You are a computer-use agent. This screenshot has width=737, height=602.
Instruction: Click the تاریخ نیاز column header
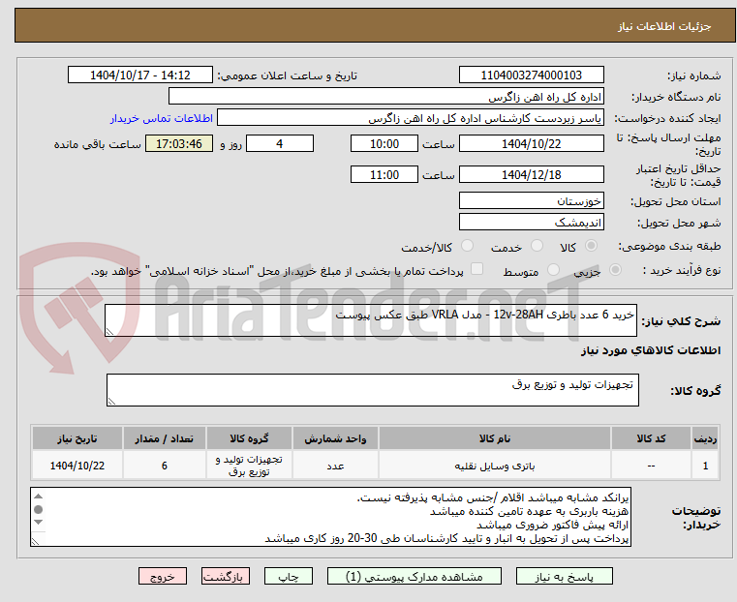pyautogui.click(x=77, y=438)
